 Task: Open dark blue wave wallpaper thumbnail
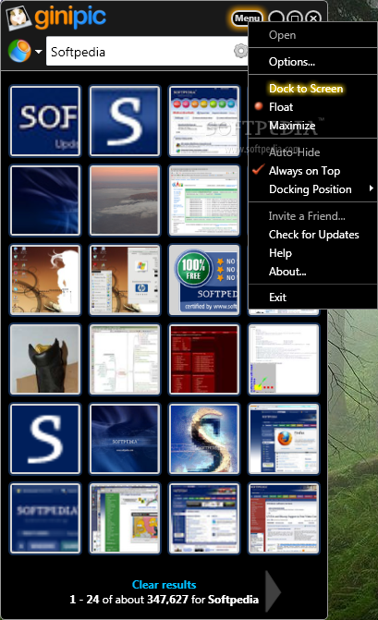45,201
